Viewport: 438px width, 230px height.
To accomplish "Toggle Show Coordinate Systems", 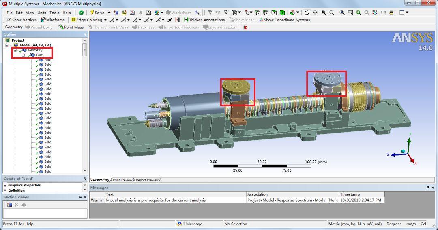I will click(284, 20).
